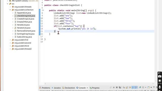Click the editor horizontal scrollbar right arrow
The image size is (162, 91).
pos(153,84)
